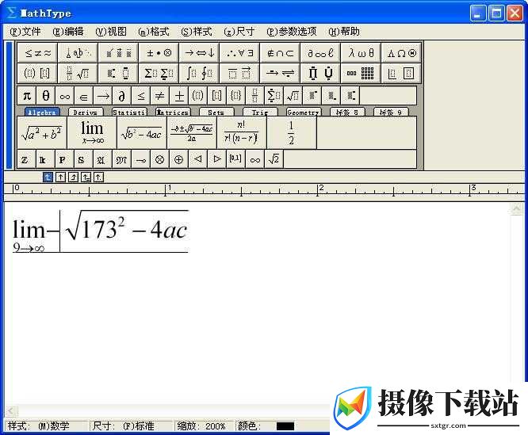Insert the element-of symbol
Viewport: 528px width, 435px height.
click(83, 96)
